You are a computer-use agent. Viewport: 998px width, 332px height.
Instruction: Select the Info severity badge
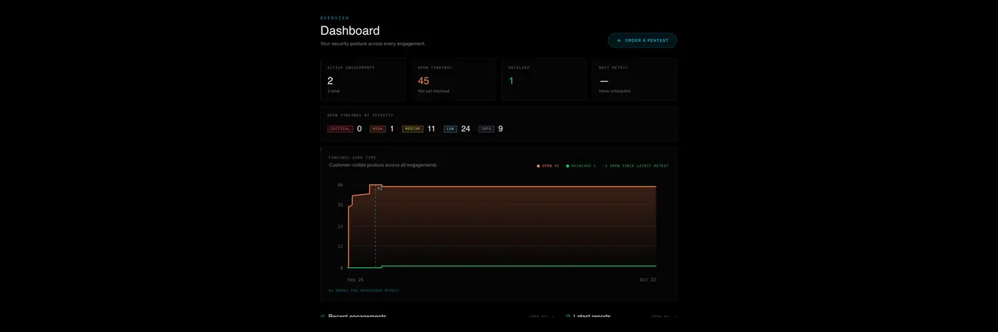coord(486,129)
